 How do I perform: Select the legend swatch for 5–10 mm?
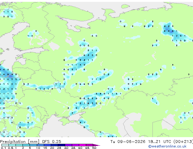tap(33, 145)
